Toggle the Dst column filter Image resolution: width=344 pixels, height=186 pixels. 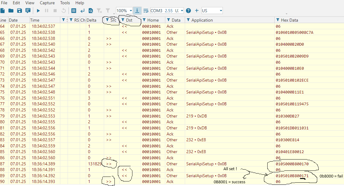click(123, 20)
